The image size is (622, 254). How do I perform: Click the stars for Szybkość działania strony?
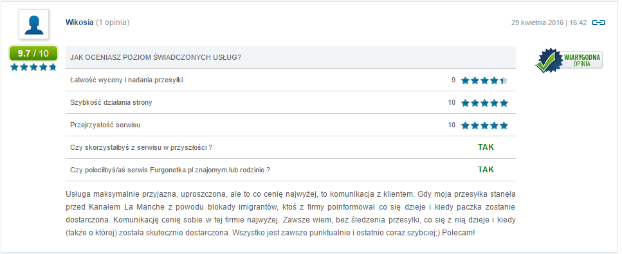click(484, 103)
